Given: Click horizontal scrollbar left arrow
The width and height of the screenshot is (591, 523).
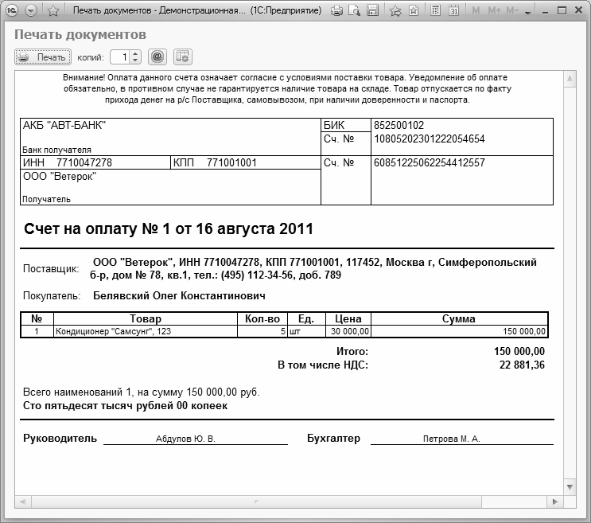Looking at the screenshot, I should 22,502.
